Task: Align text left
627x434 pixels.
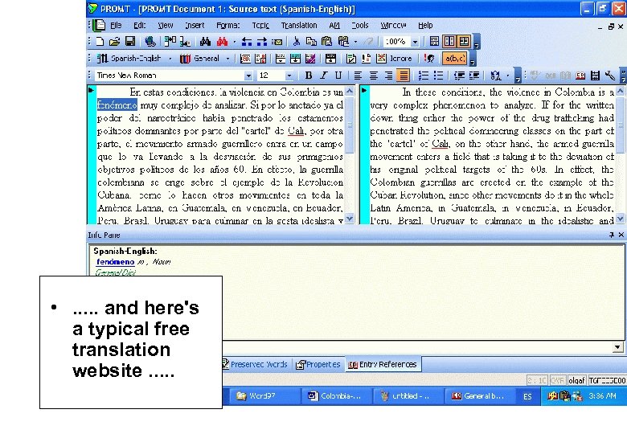Action: pyautogui.click(x=358, y=75)
